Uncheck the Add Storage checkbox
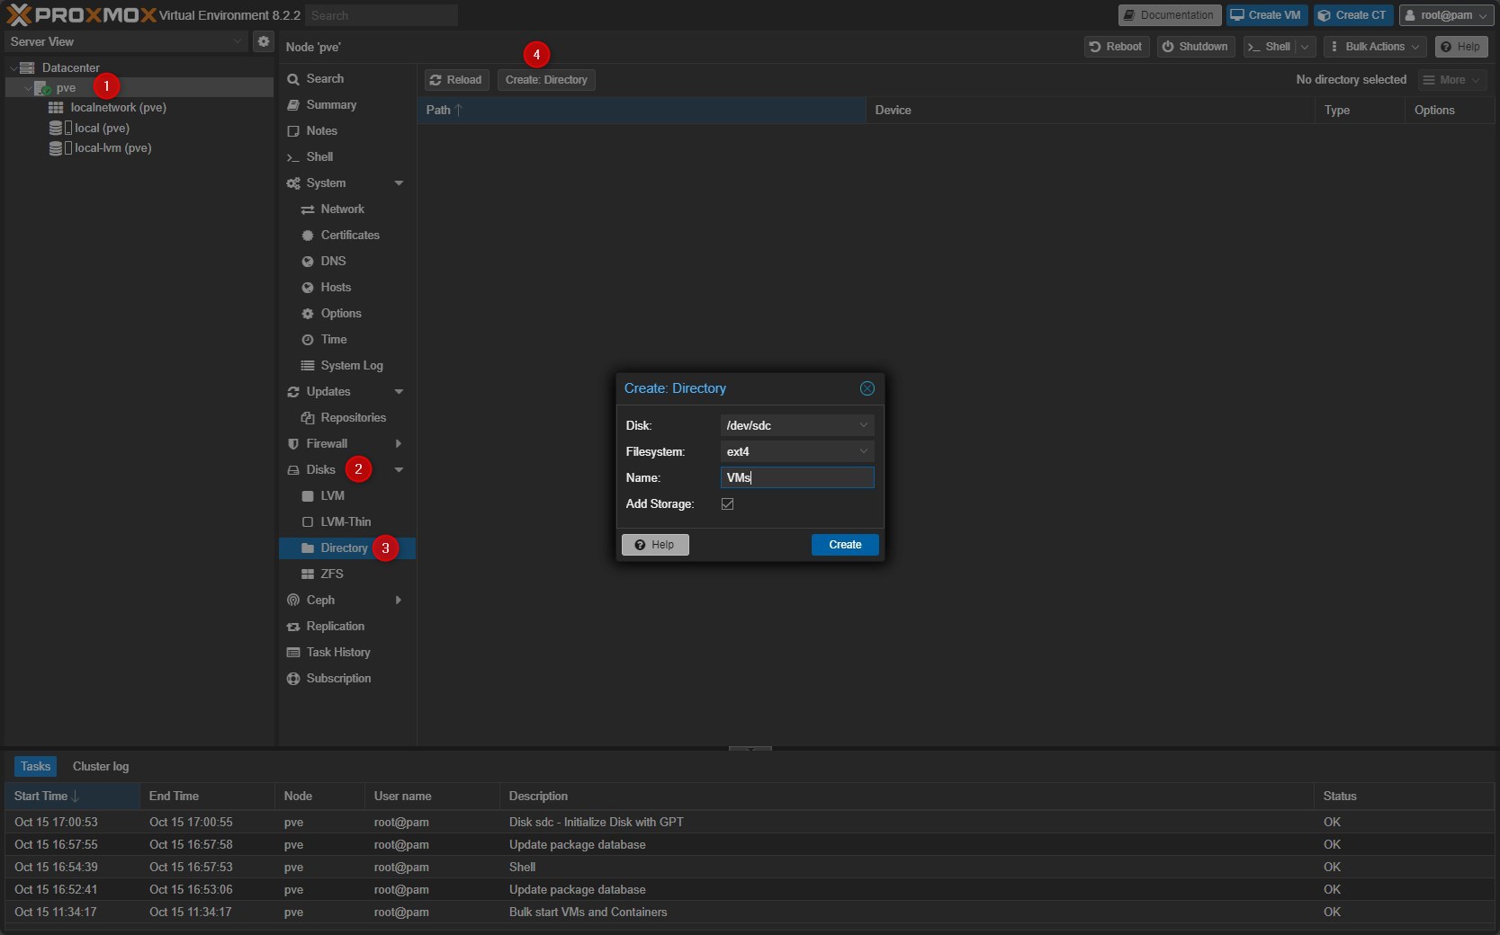Viewport: 1500px width, 935px height. pos(727,504)
